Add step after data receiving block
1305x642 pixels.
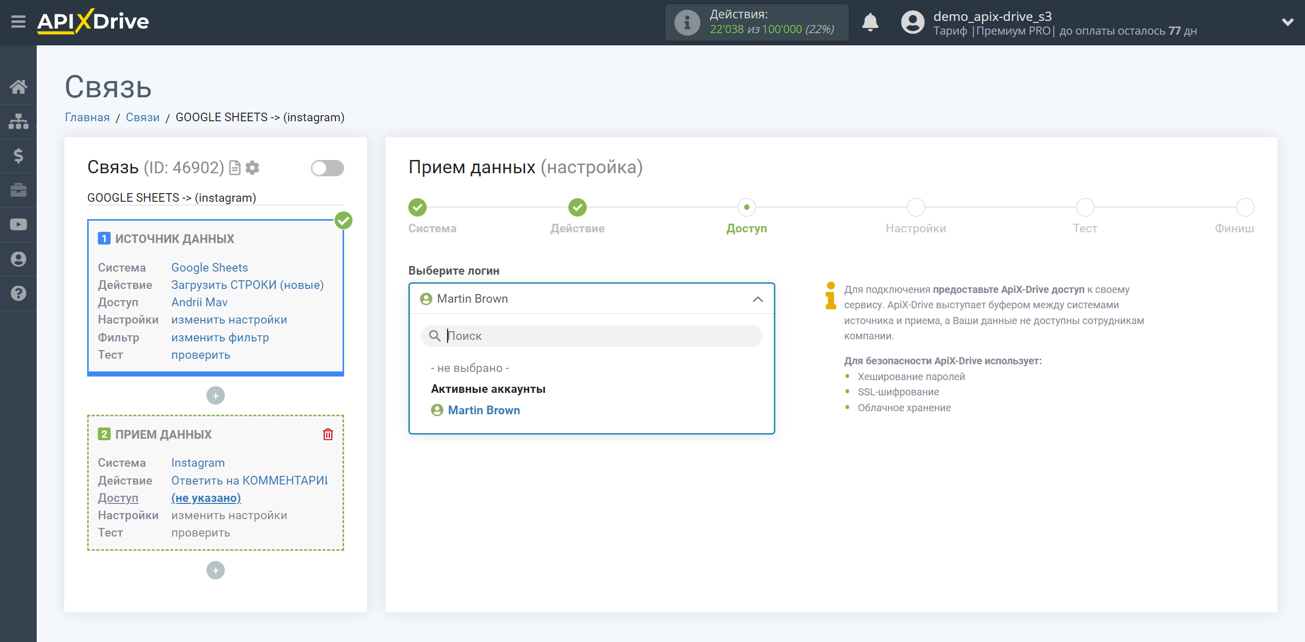coord(216,570)
